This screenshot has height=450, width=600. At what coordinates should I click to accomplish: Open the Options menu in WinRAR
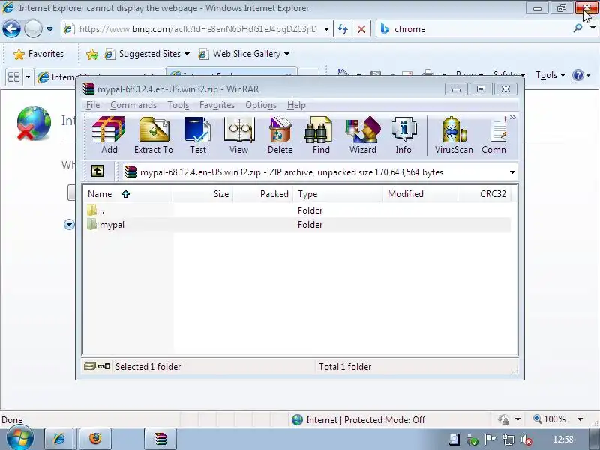click(x=261, y=105)
